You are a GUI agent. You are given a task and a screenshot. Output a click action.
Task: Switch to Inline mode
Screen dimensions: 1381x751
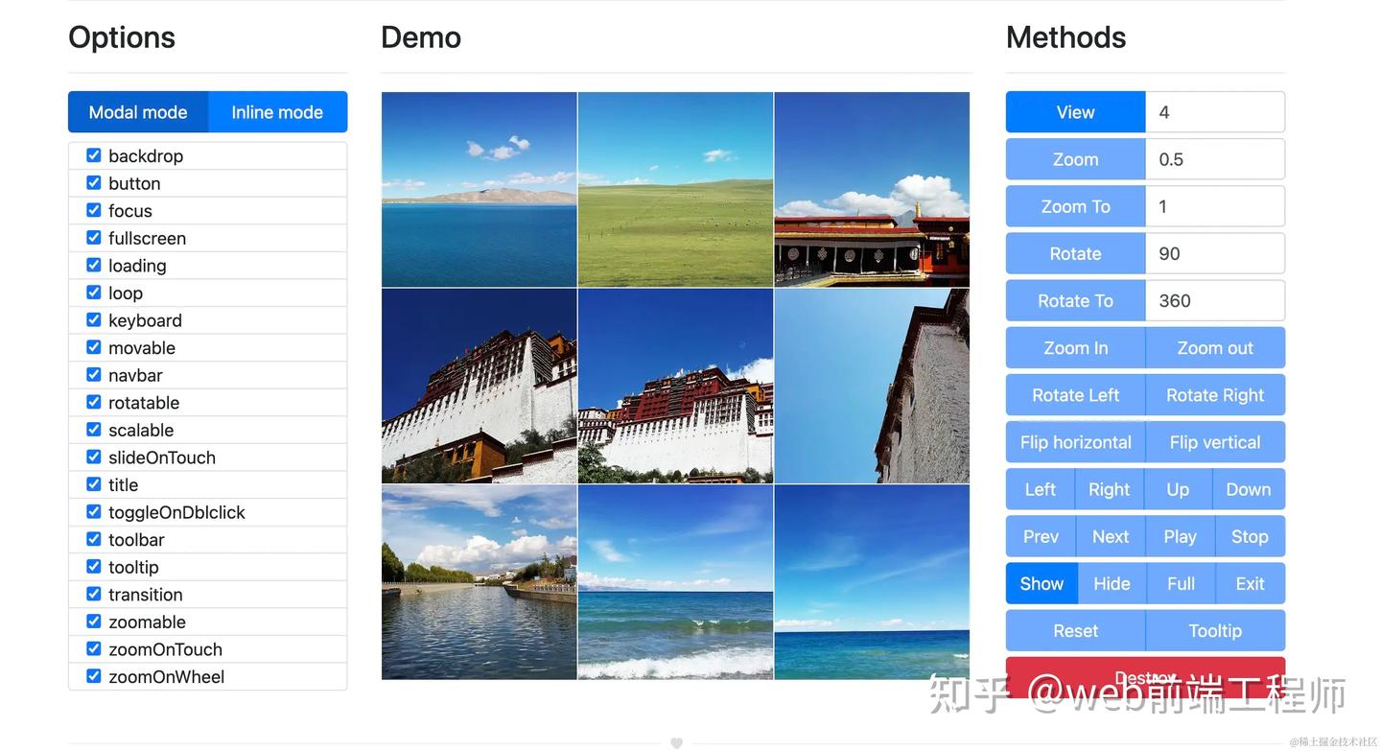(x=277, y=112)
